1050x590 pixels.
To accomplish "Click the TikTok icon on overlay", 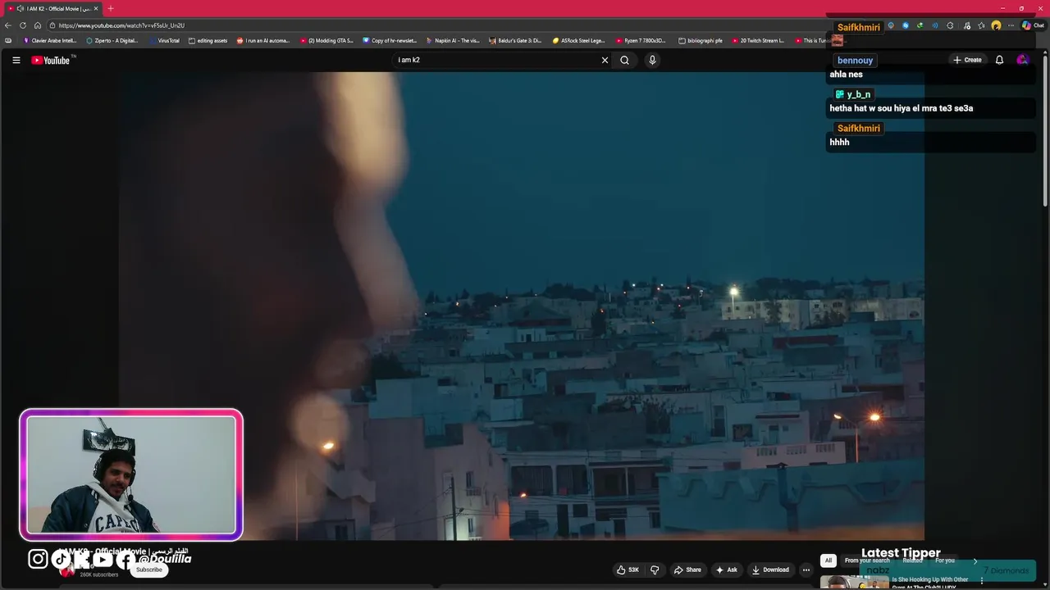I will (61, 559).
